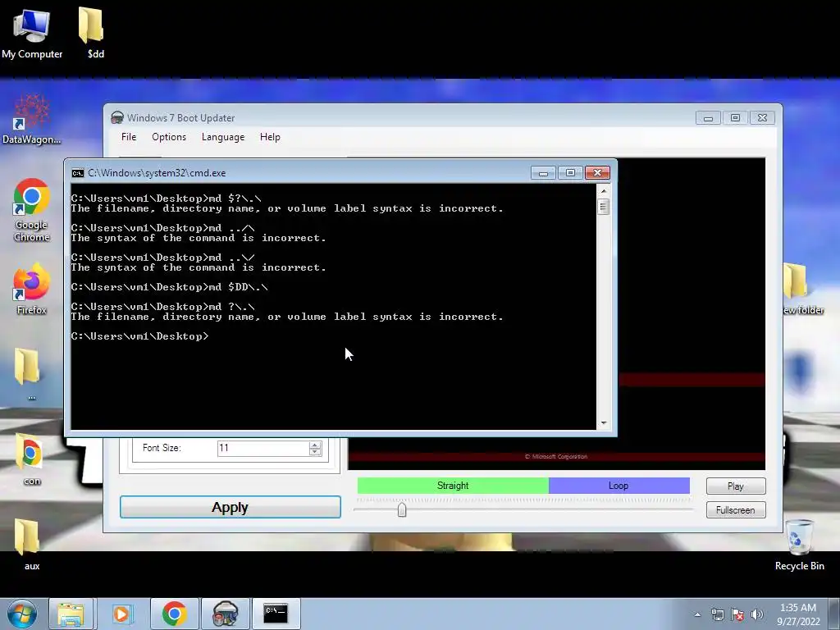This screenshot has height=630, width=840.
Task: Maximize the cmd.exe window
Action: [x=570, y=173]
